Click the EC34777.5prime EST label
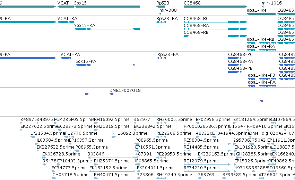The width and height of the screenshot is (295, 180). pyautogui.click(x=69, y=168)
